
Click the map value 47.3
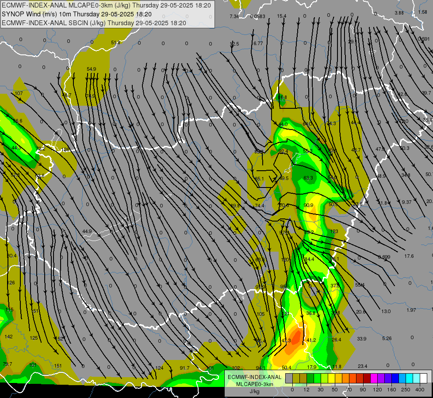[286, 341]
